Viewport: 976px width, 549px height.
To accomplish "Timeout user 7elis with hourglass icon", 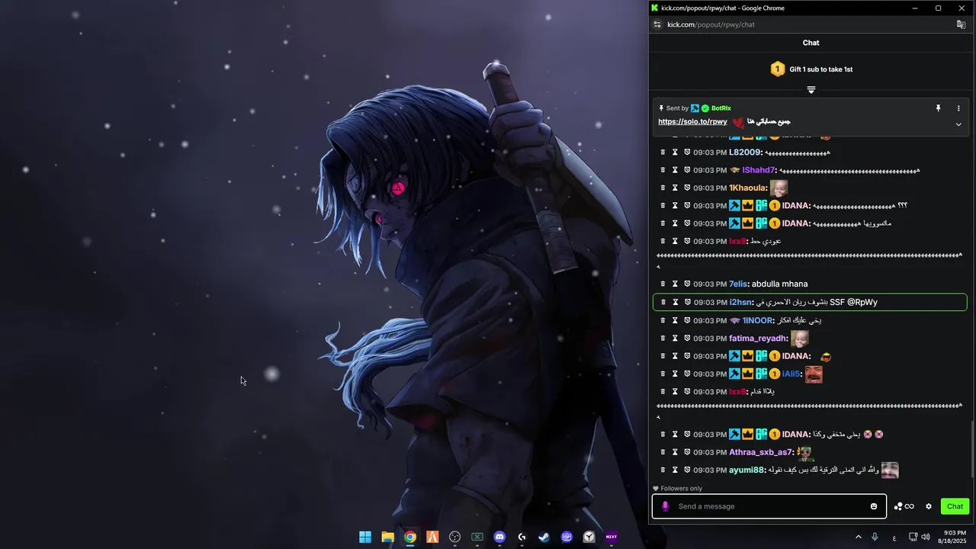I will [675, 284].
